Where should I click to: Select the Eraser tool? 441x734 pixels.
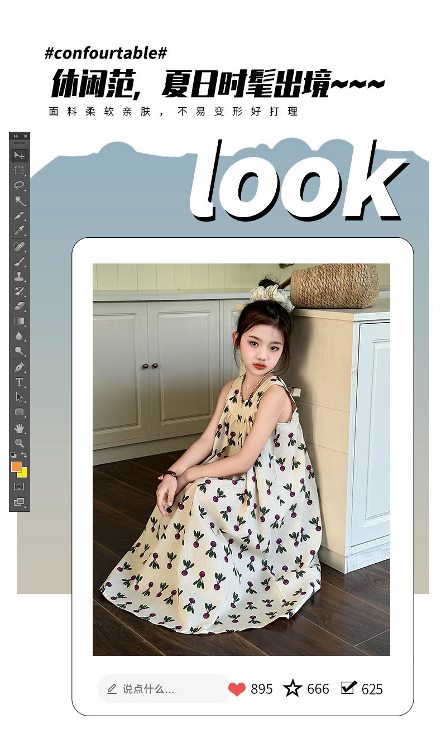click(20, 305)
